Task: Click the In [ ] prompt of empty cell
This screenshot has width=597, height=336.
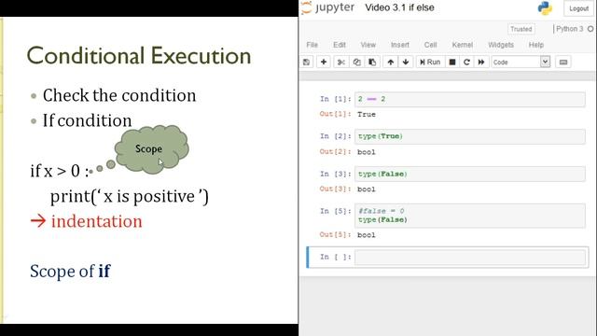Action: click(335, 258)
